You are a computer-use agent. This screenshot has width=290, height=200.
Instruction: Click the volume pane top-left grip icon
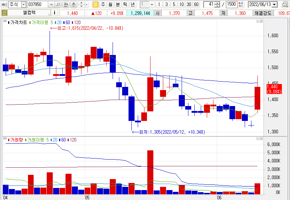(x=5, y=138)
